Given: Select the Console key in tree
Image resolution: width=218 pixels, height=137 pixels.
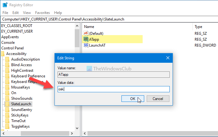Looking at the screenshot, I should click(x=8, y=43).
